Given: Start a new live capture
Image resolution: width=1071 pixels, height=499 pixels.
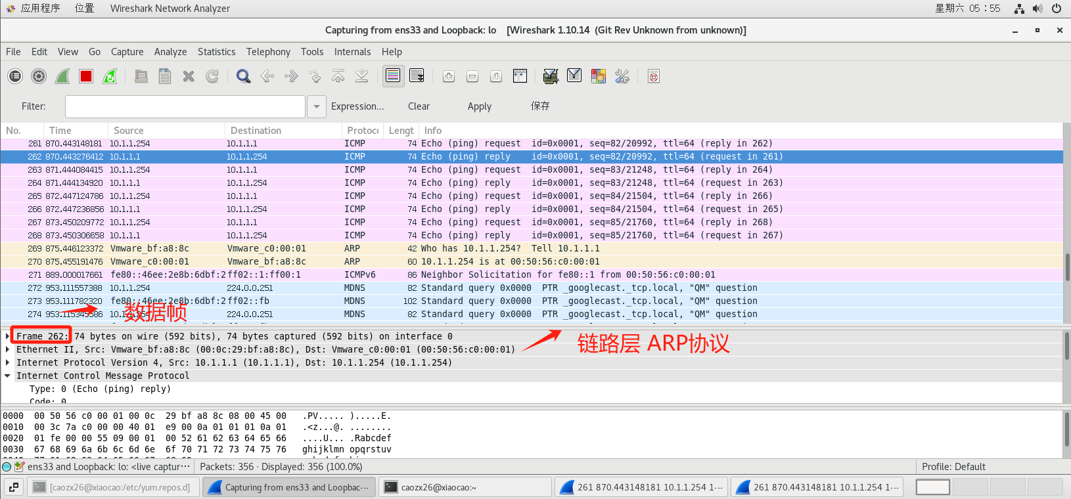Looking at the screenshot, I should (62, 76).
